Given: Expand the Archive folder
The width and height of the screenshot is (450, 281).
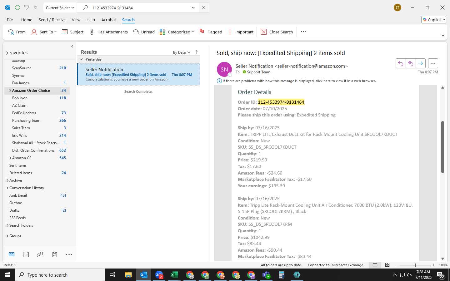Looking at the screenshot, I should pyautogui.click(x=7, y=180).
